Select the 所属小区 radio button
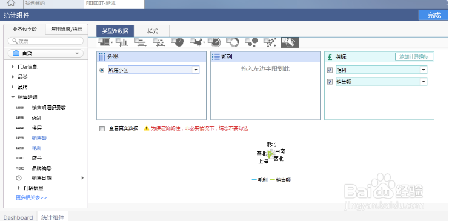The height and width of the screenshot is (221, 449). (x=102, y=70)
